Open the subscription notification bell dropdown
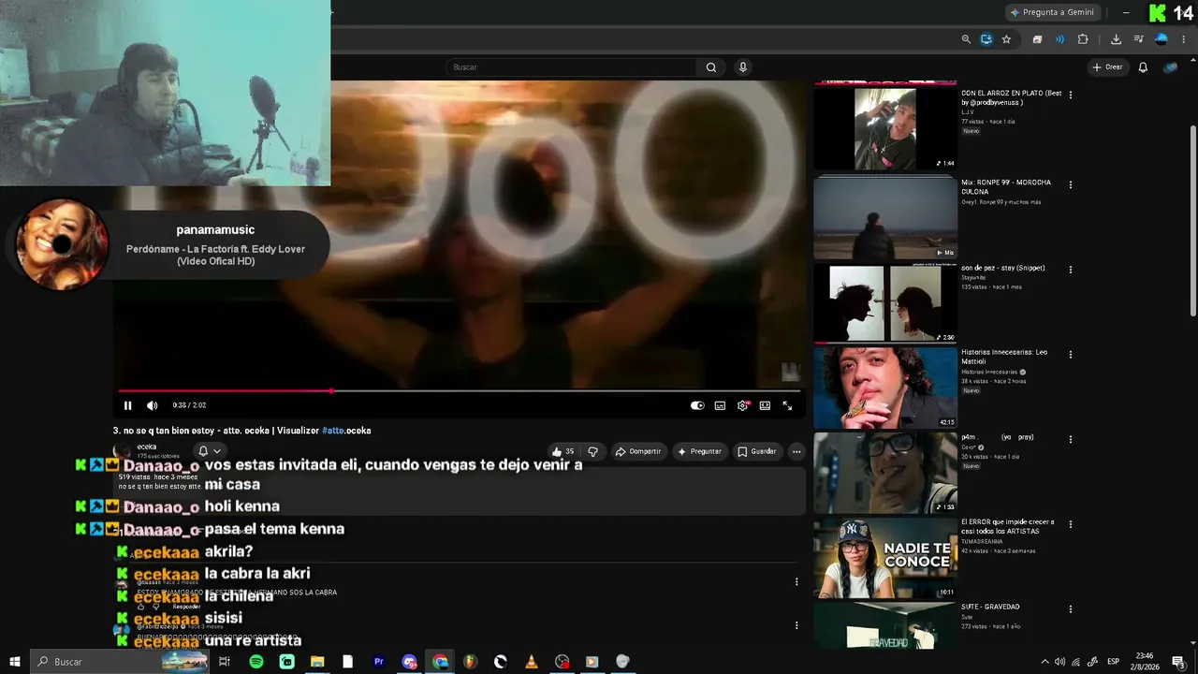 coord(209,451)
